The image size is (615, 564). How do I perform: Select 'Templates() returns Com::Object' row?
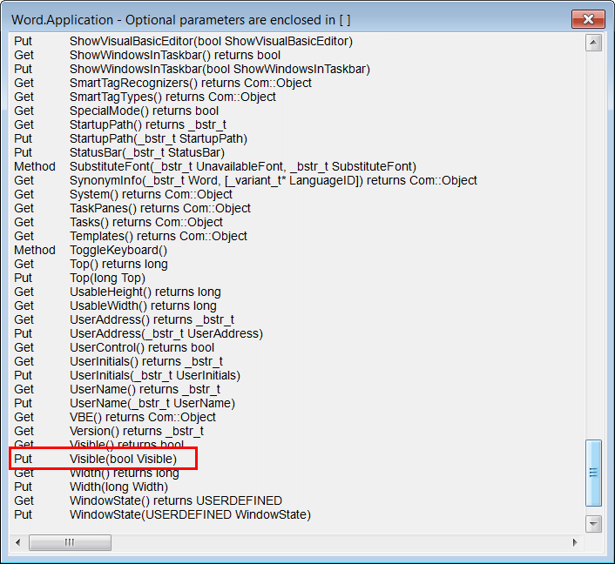click(131, 236)
